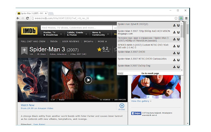Open the TRIVIA section
The height and width of the screenshot is (132, 211).
coord(54,42)
